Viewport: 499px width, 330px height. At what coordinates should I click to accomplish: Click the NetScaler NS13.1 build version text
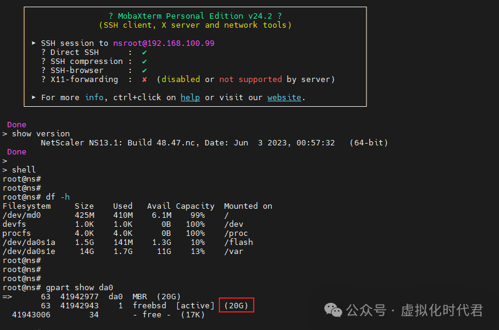tap(214, 143)
